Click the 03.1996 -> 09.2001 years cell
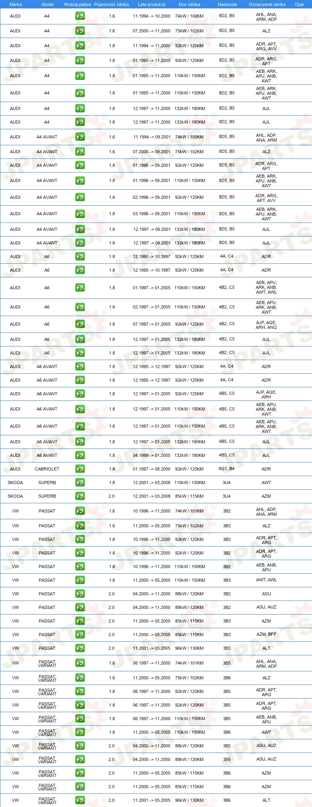This screenshot has height=807, width=312. click(x=152, y=214)
